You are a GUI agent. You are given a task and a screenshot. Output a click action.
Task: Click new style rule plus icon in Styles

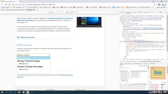pos(146,66)
